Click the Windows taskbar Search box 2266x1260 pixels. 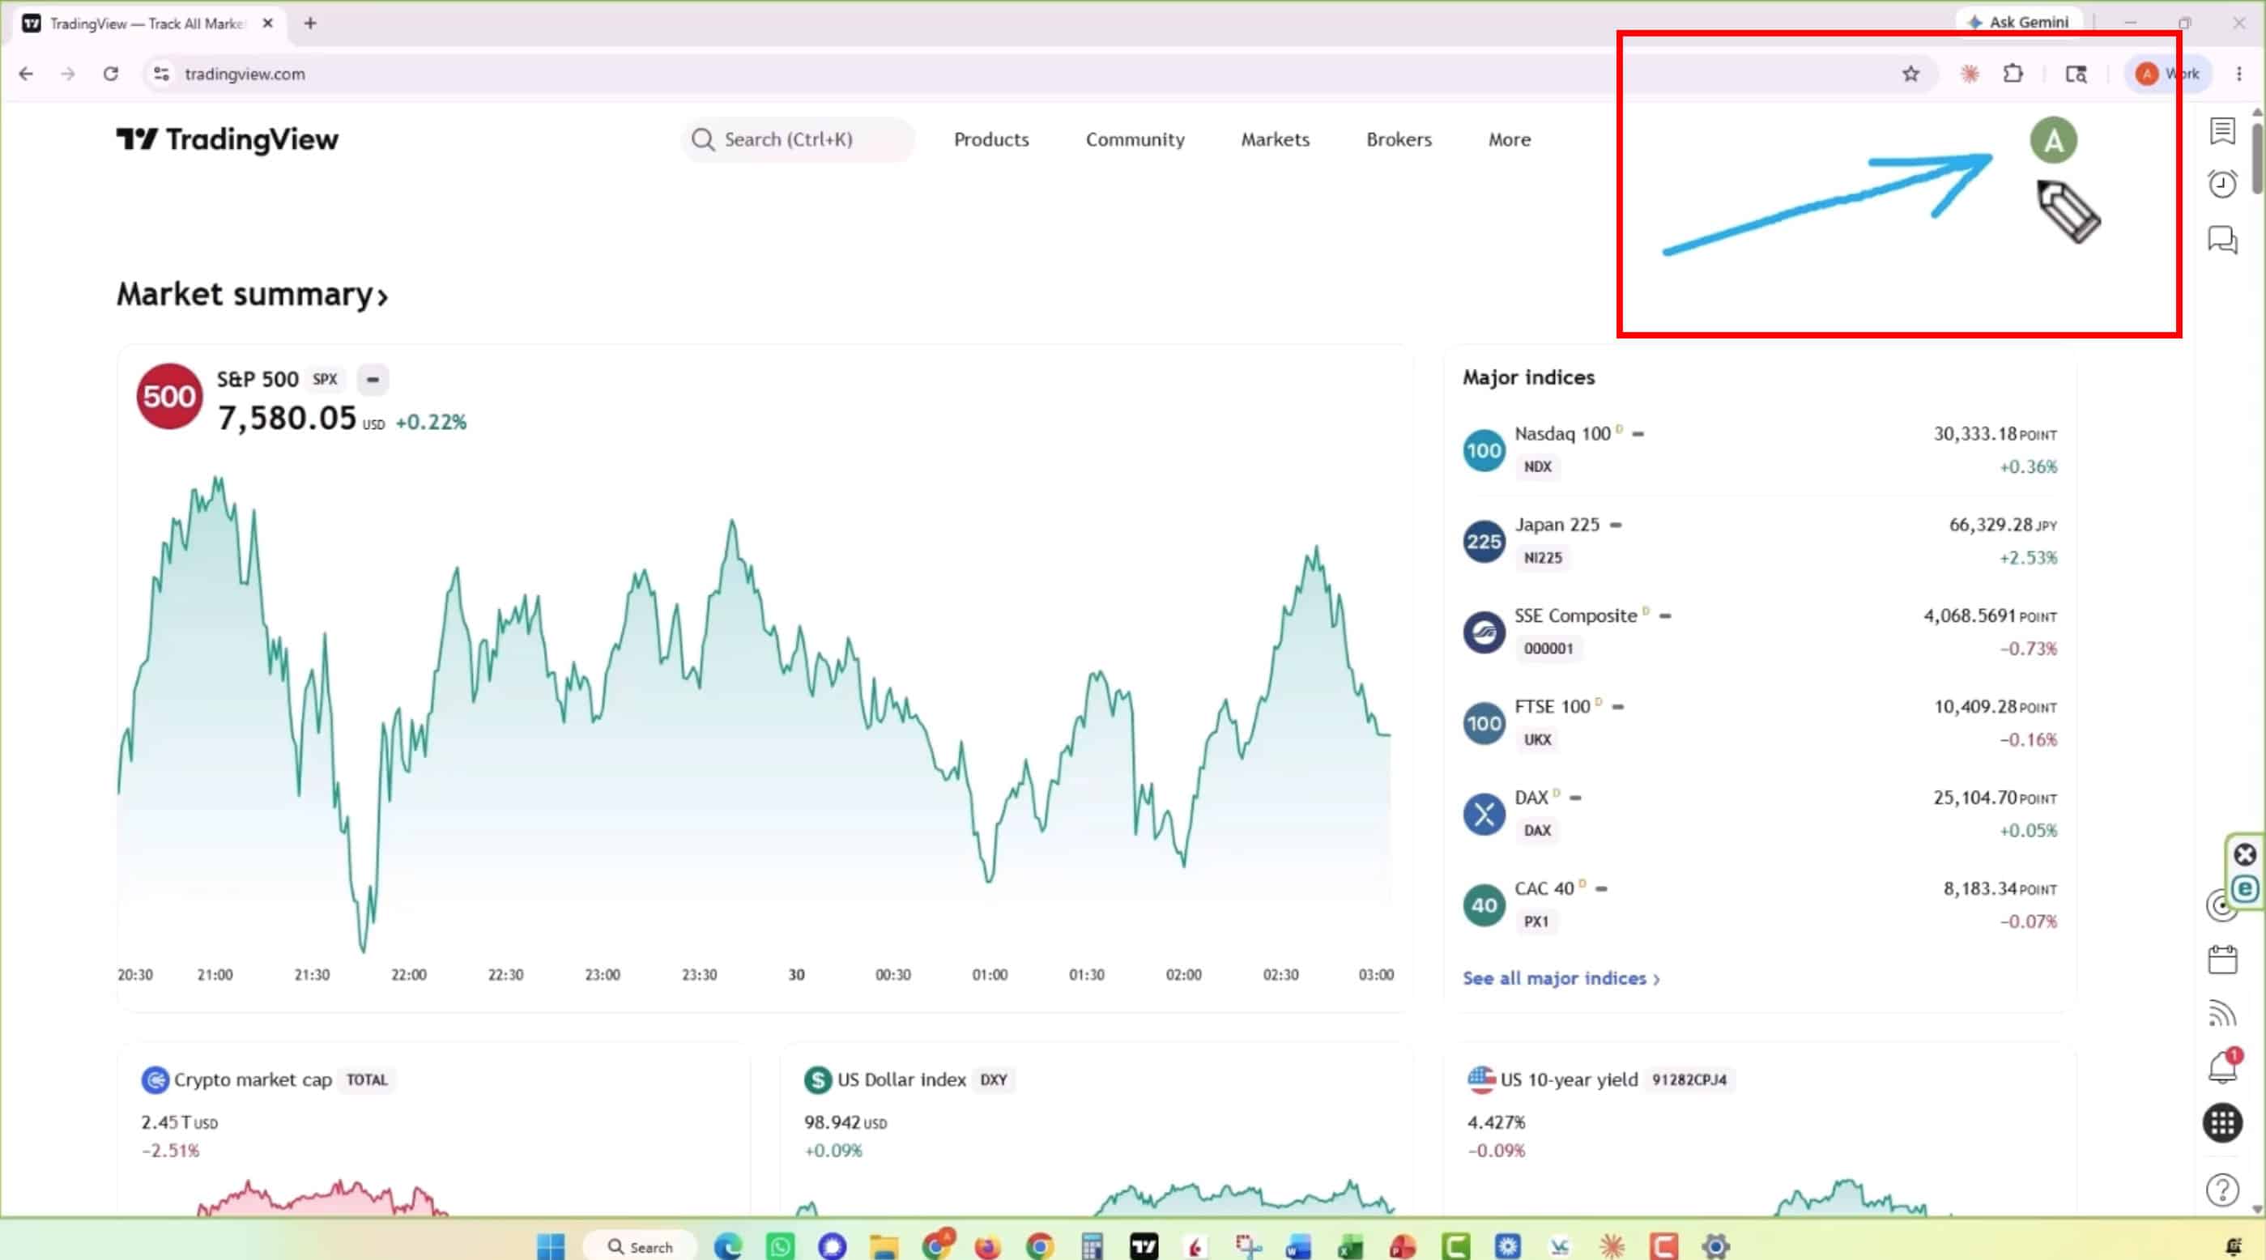tap(641, 1247)
